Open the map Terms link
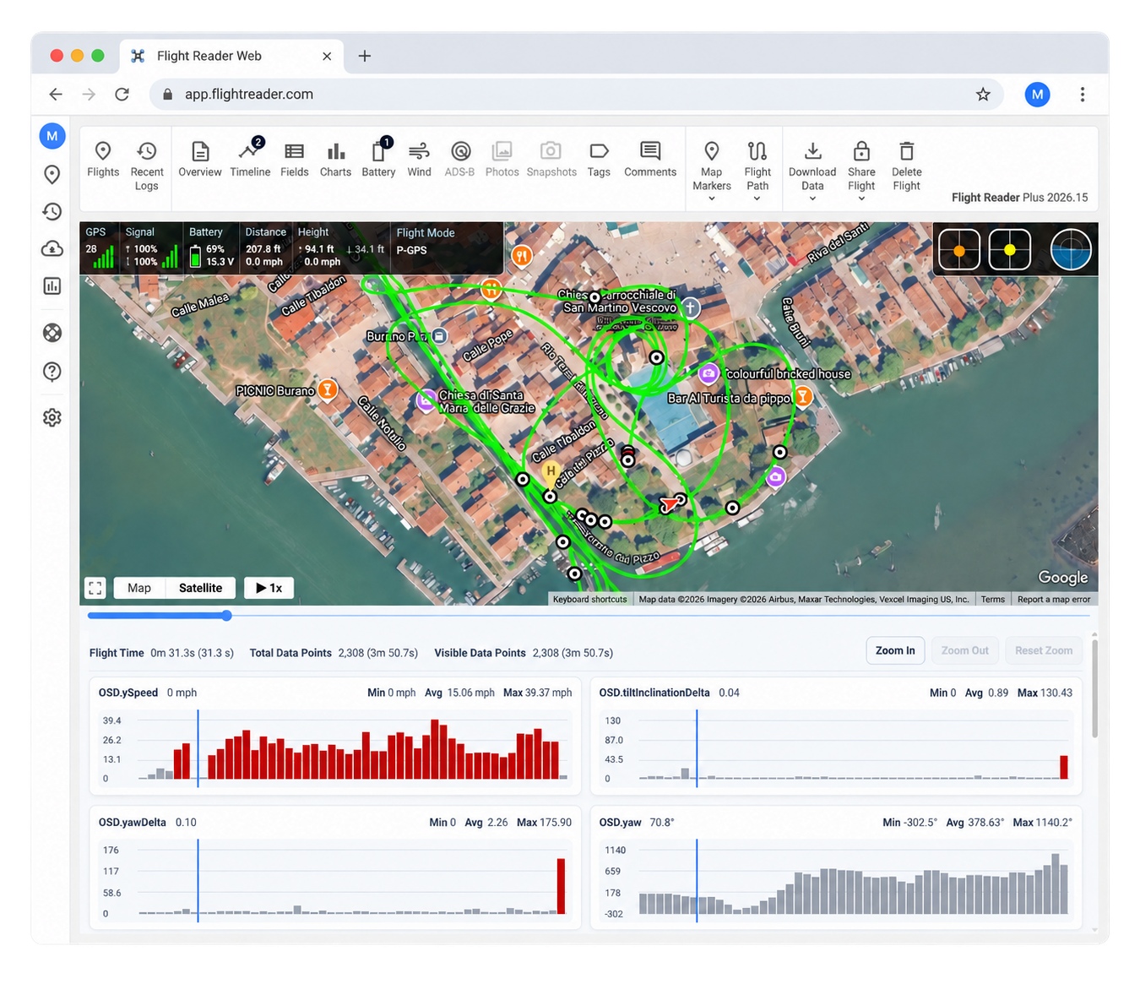Image resolution: width=1140 pixels, height=984 pixels. click(x=993, y=599)
